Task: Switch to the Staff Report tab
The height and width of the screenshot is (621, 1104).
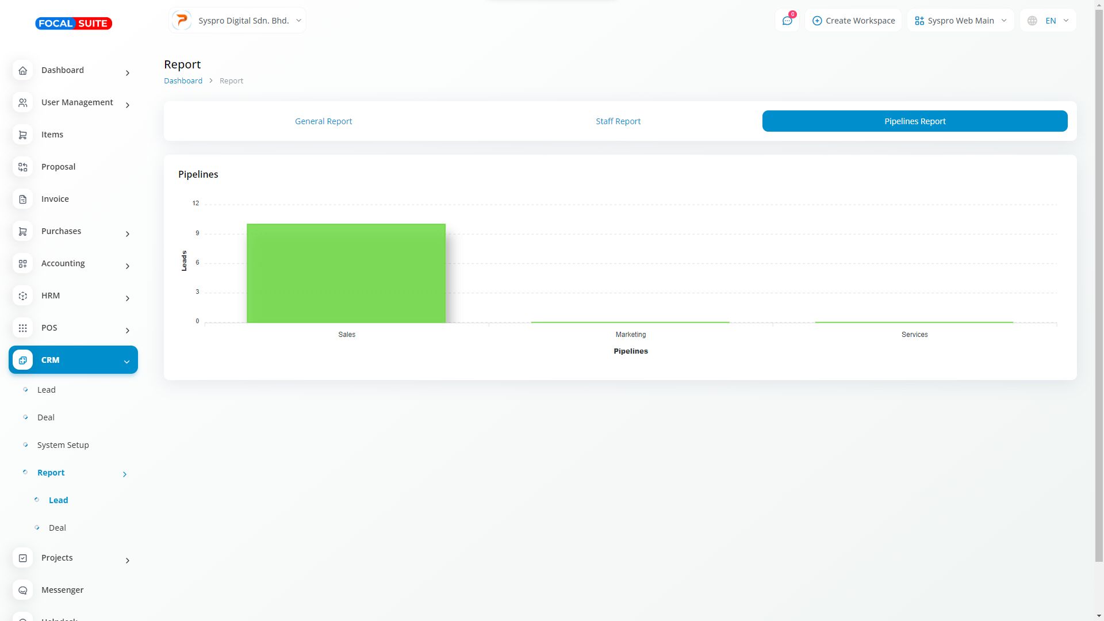Action: pos(618,121)
